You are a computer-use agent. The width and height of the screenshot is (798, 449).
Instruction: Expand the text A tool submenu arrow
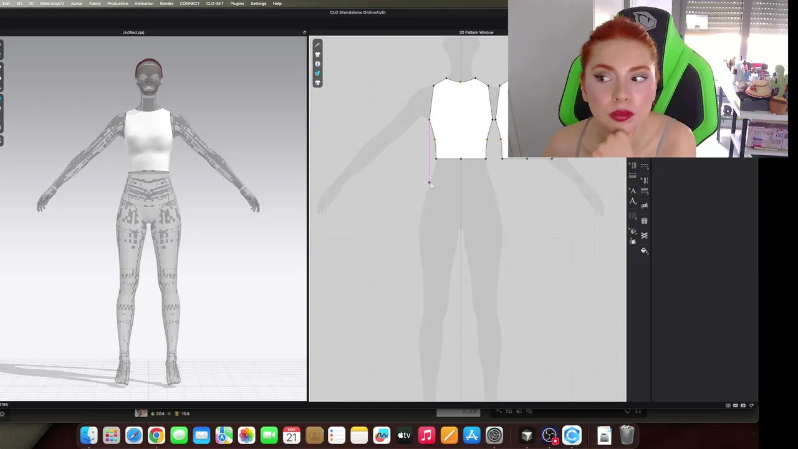tap(637, 204)
